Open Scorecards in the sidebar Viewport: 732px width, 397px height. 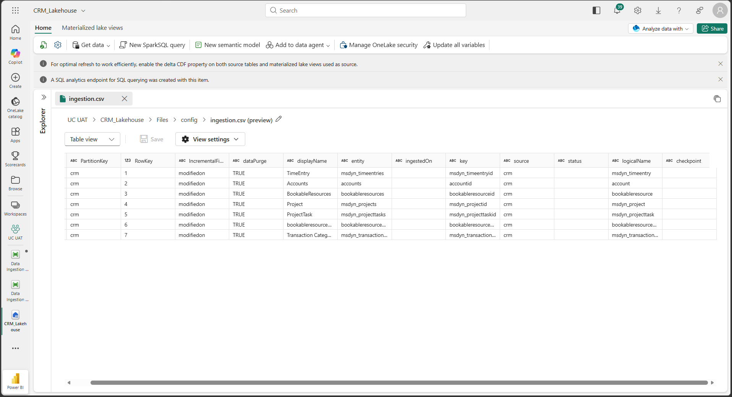pyautogui.click(x=15, y=159)
